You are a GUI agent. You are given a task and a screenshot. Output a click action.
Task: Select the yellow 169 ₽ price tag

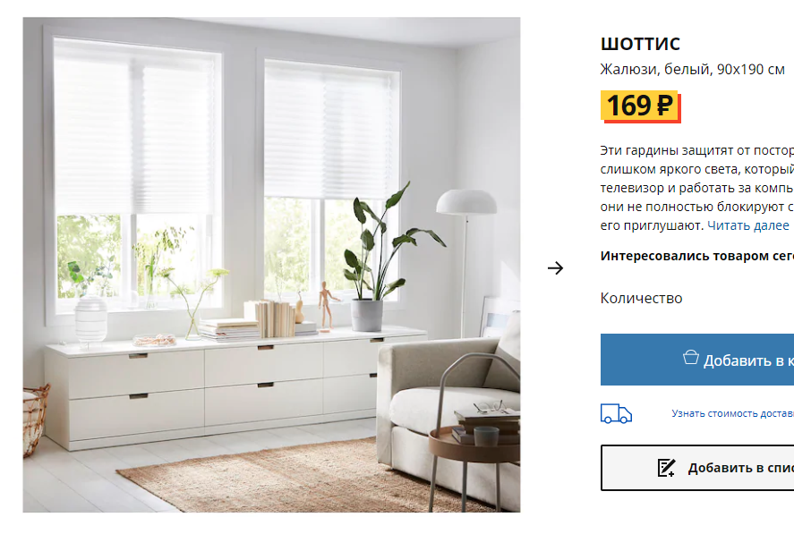point(641,106)
